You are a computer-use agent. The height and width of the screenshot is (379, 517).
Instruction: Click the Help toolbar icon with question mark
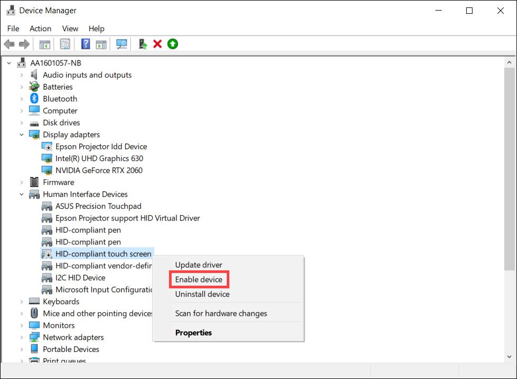coord(85,44)
